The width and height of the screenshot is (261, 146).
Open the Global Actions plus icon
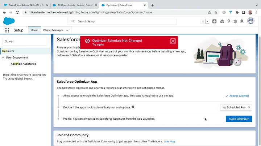214,21
